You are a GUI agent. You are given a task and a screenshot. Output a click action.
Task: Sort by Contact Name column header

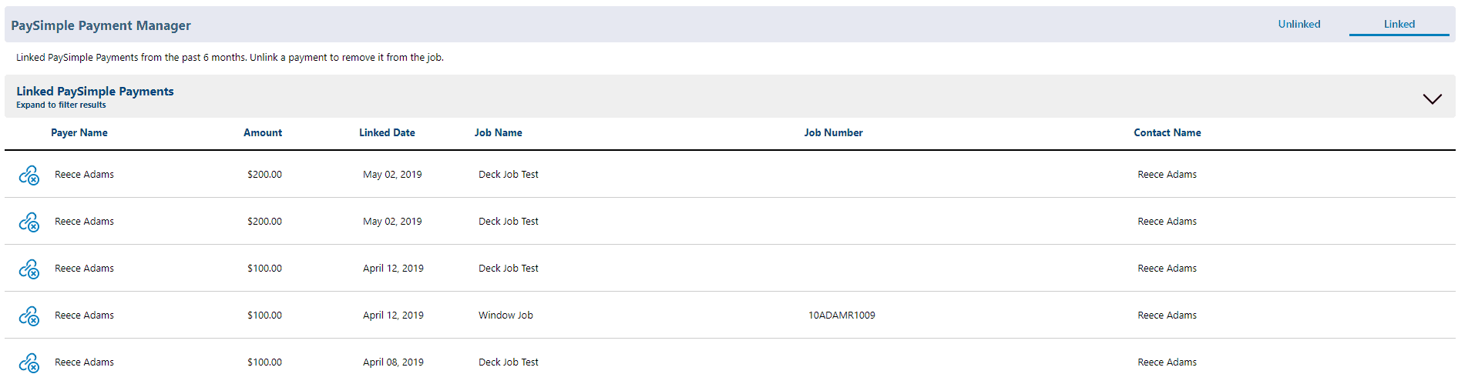(x=1167, y=132)
